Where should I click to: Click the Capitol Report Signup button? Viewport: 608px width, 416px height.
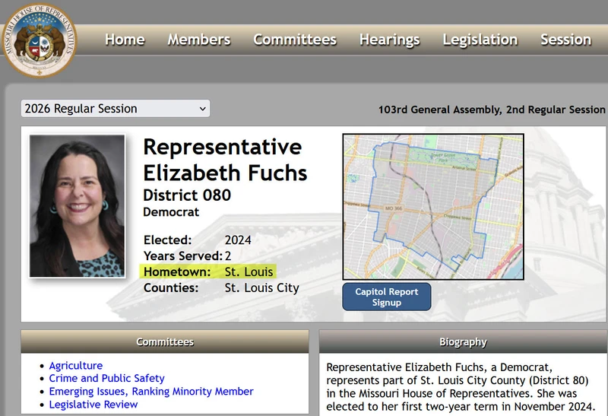[387, 297]
